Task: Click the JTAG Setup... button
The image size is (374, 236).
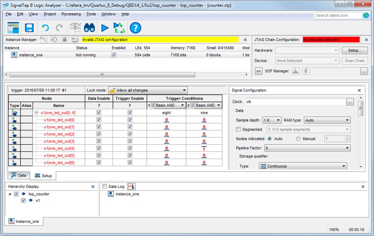Action: (x=355, y=50)
